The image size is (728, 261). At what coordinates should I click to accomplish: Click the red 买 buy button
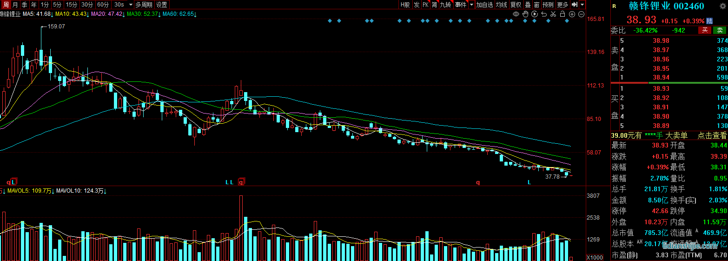(x=705, y=30)
